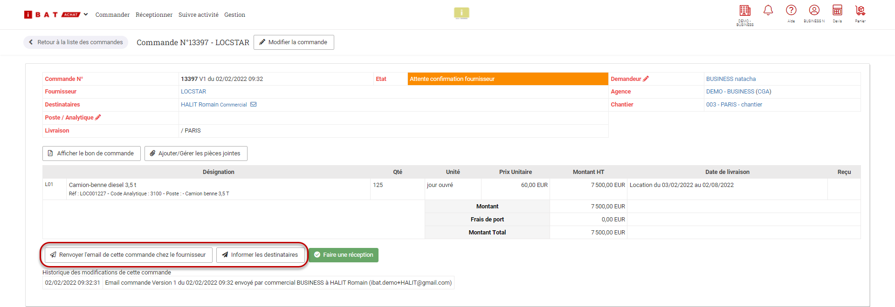895x307 pixels.
Task: Open the BUSINESS N user profile icon
Action: [x=814, y=10]
